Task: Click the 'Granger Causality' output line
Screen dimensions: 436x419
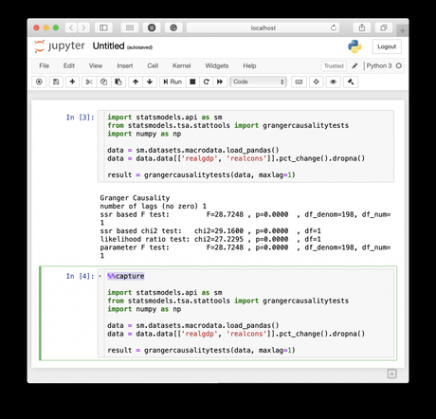Action: coord(135,198)
